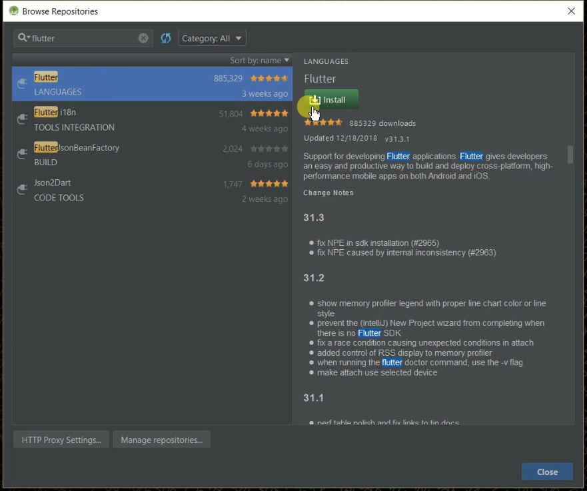Viewport: 587px width, 491px height.
Task: Open the Manage repositories dialog
Action: pos(161,439)
